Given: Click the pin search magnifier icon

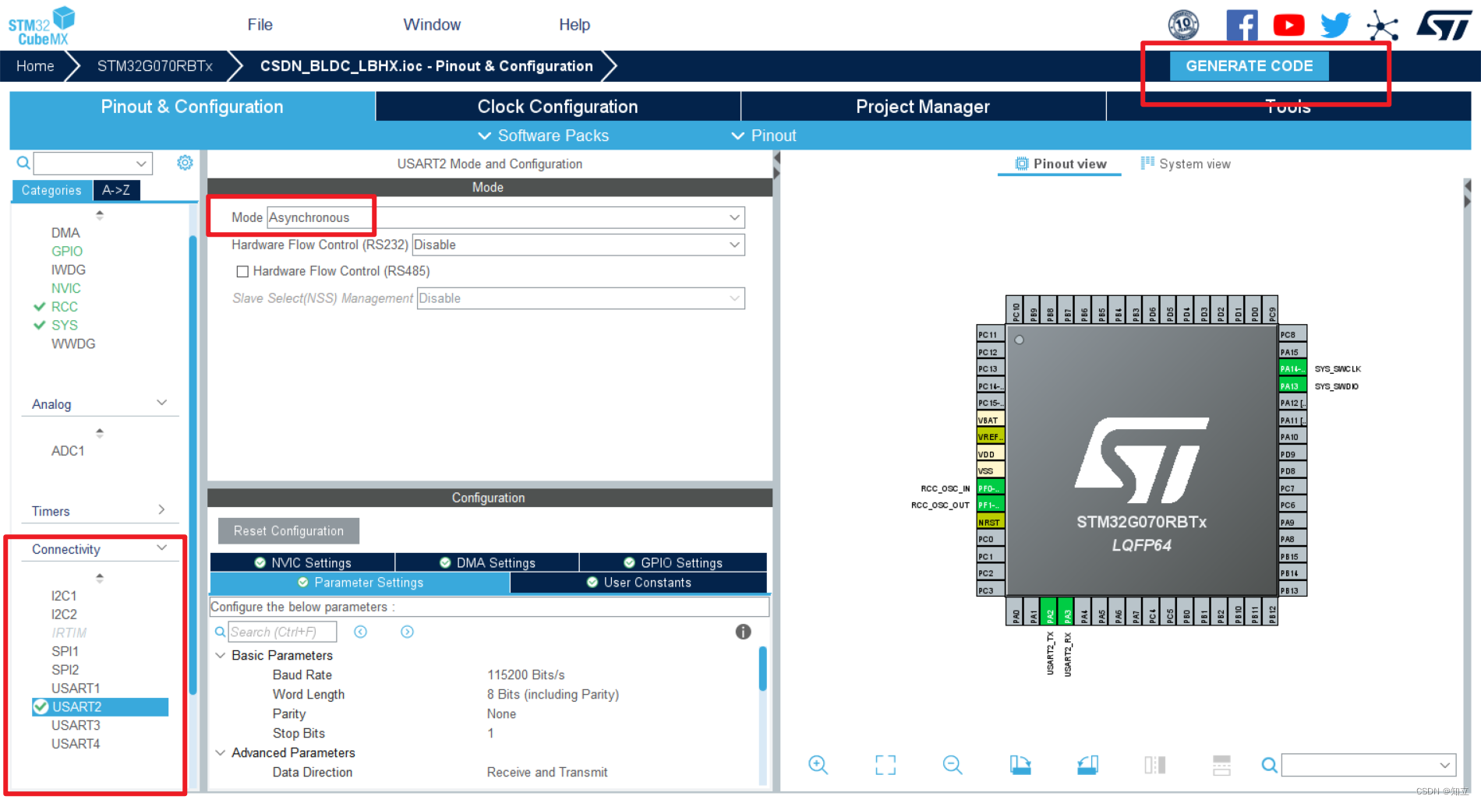Looking at the screenshot, I should 1269,765.
